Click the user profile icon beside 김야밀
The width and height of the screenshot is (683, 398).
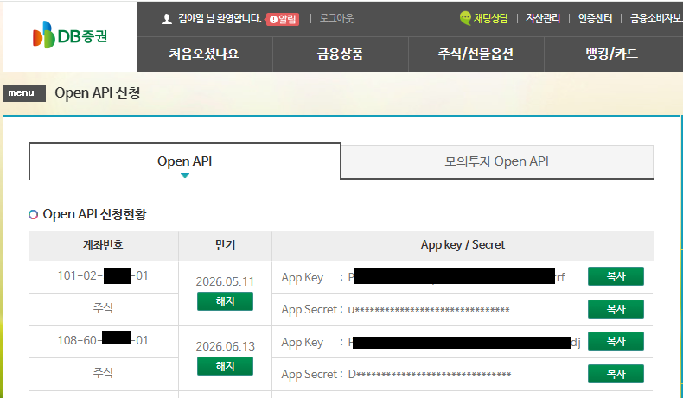167,18
